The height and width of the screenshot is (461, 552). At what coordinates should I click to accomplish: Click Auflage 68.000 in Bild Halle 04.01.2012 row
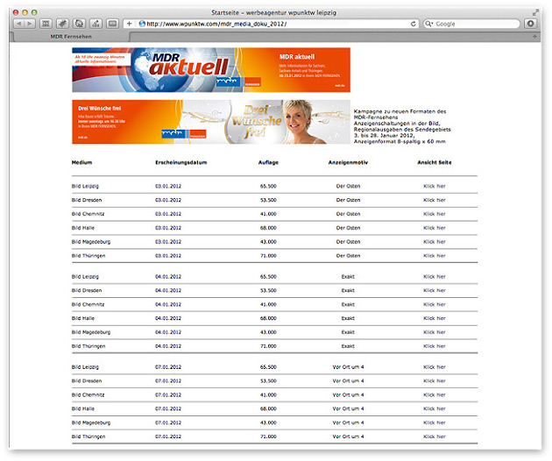(268, 318)
